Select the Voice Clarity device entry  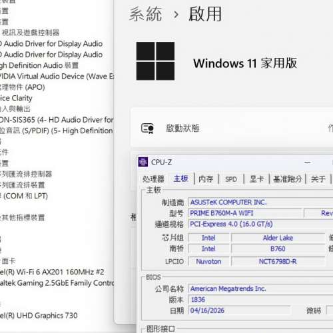16,98
